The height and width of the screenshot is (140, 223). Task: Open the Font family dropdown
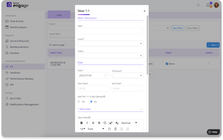96,129
